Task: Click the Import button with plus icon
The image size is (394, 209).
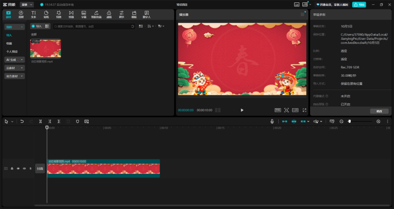Action: 36,26
